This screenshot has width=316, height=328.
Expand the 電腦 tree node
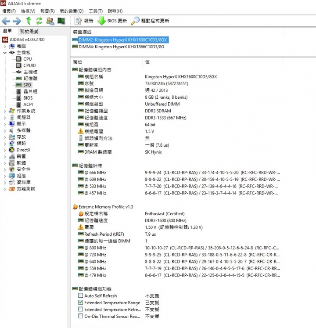click(x=5, y=46)
